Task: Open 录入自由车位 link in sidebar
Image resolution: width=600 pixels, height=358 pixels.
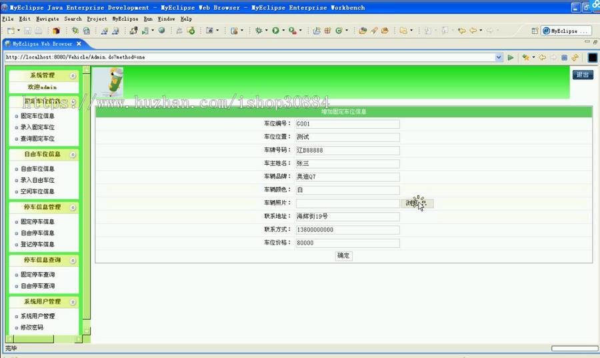Action: pyautogui.click(x=37, y=180)
